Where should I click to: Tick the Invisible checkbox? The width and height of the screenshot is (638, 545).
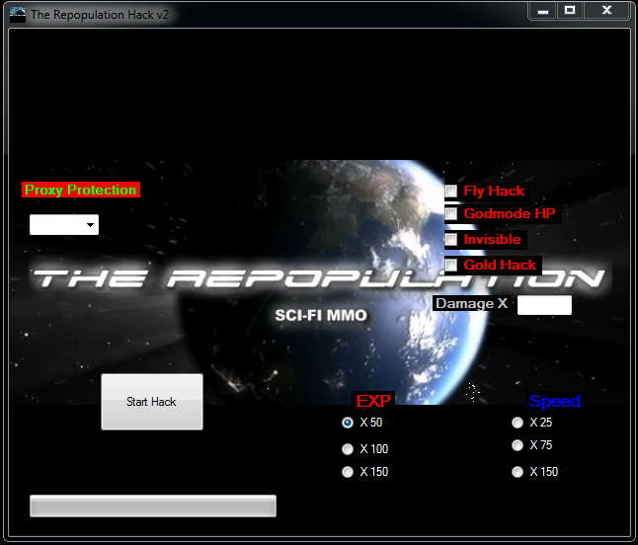[450, 239]
